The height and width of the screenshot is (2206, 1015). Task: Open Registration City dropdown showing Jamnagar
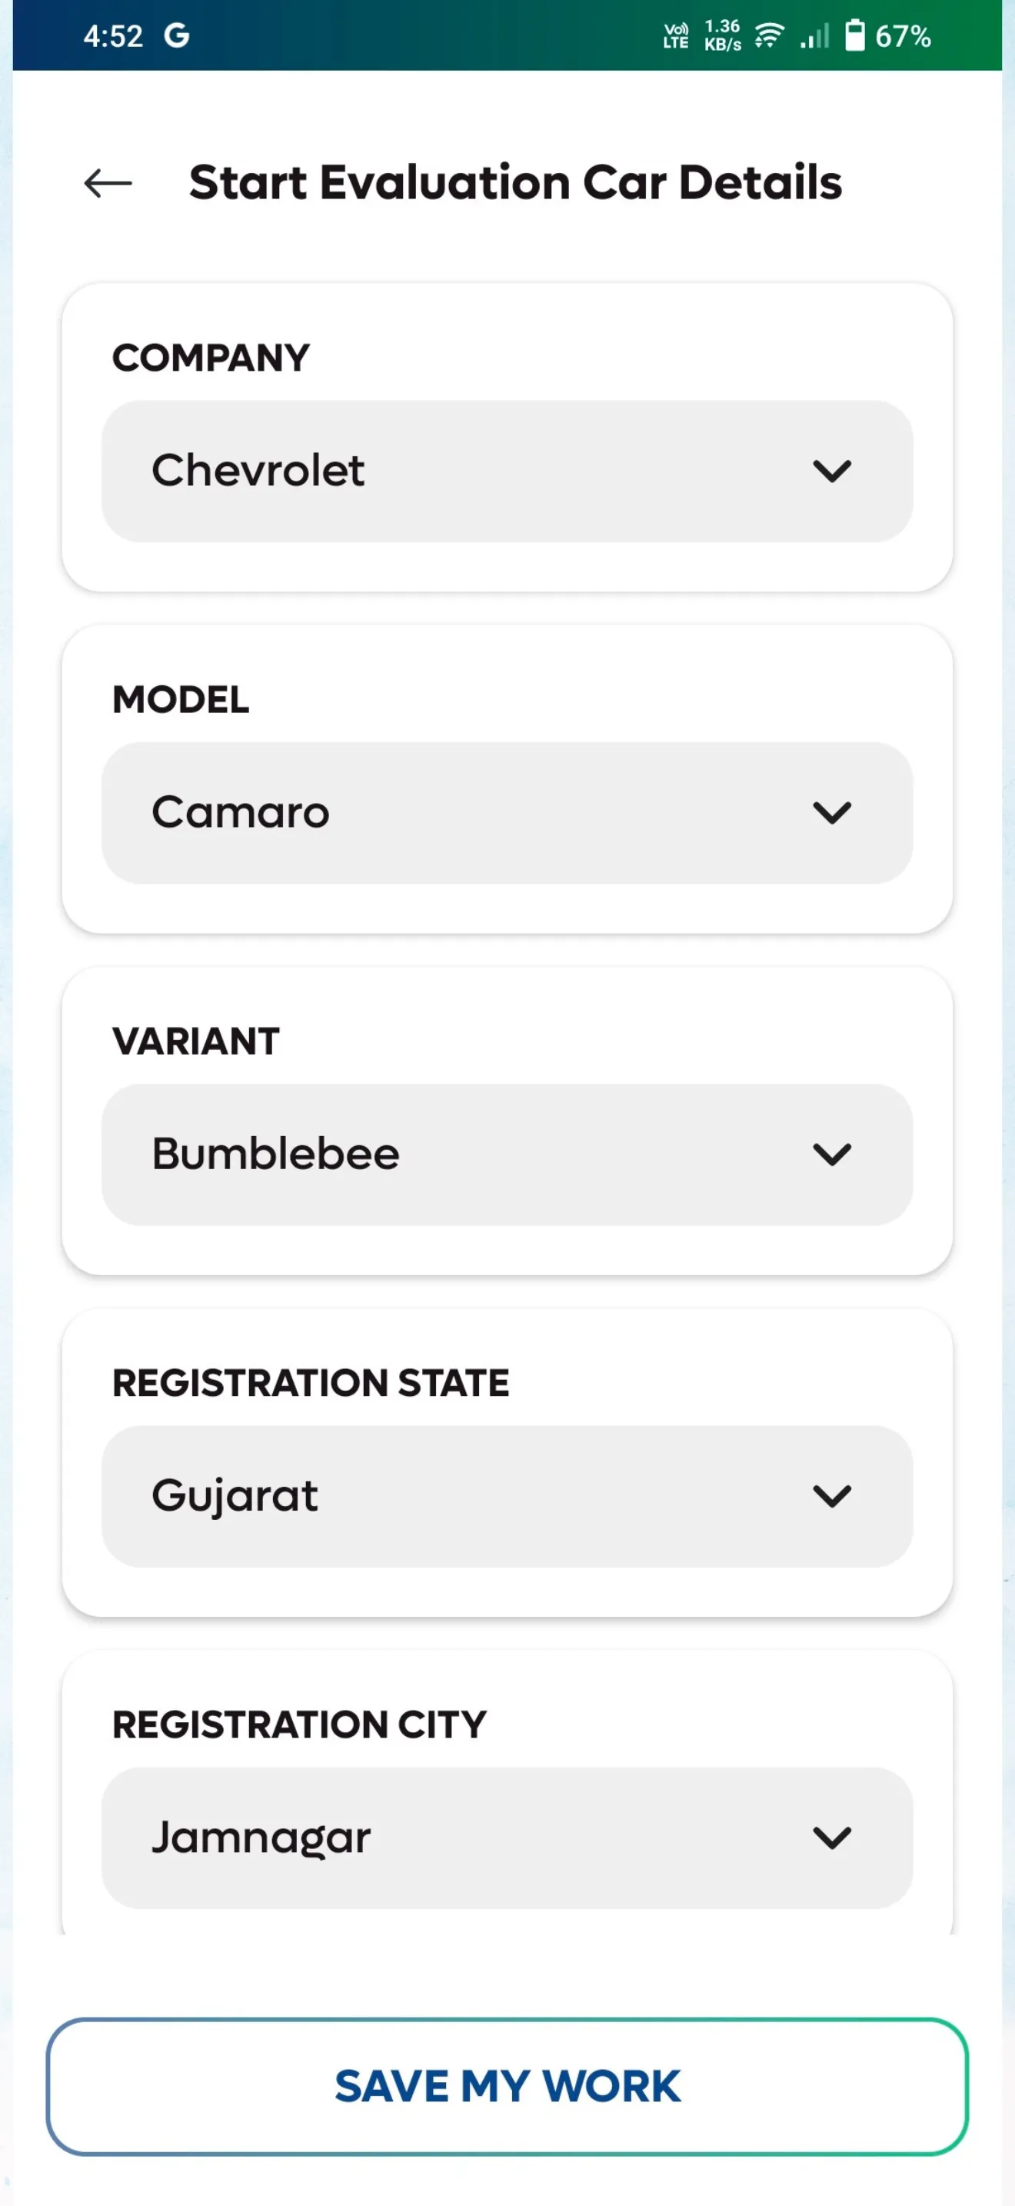(x=507, y=1838)
